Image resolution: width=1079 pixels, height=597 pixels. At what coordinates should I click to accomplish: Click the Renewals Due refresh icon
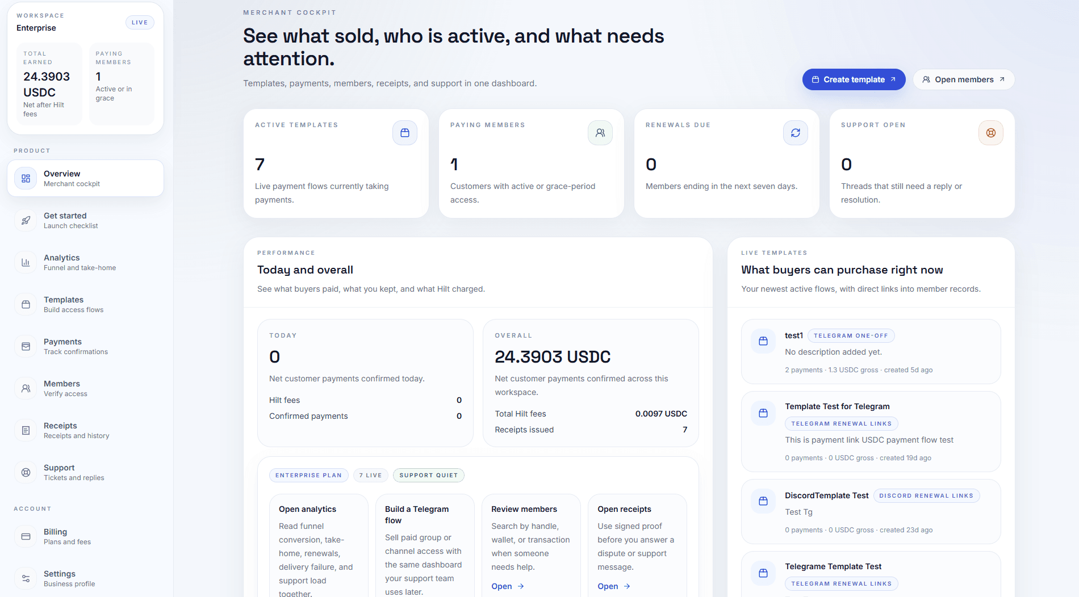pos(796,133)
